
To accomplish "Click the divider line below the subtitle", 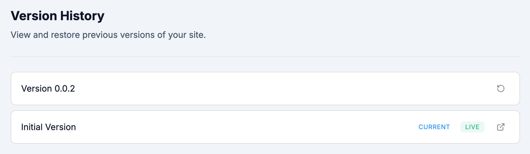I will (x=265, y=57).
